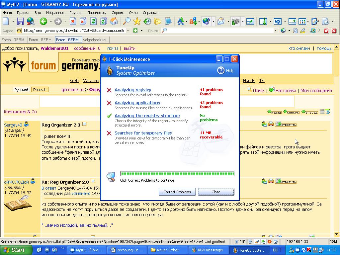Click the green Back arrow button
Image resolution: width=340 pixels, height=255 pixels.
point(43,21)
